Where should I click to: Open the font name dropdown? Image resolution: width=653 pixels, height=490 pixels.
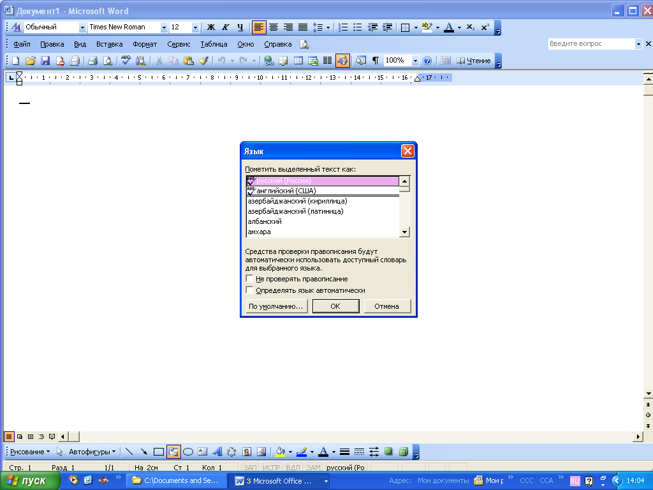[x=164, y=27]
